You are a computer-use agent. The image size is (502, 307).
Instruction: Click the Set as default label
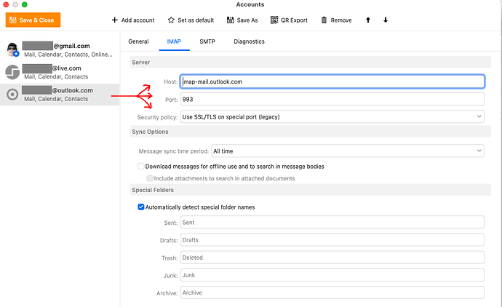click(x=196, y=20)
